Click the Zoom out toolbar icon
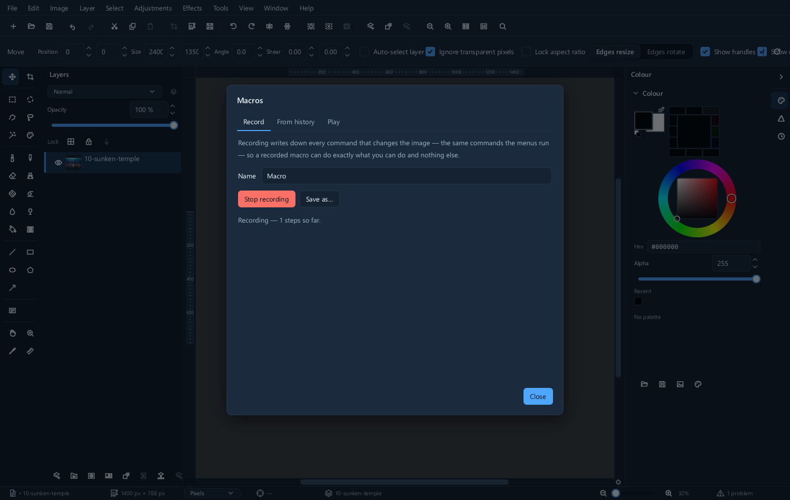The width and height of the screenshot is (790, 500). click(x=430, y=26)
